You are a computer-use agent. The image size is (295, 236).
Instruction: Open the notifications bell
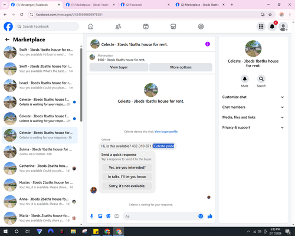(x=272, y=27)
